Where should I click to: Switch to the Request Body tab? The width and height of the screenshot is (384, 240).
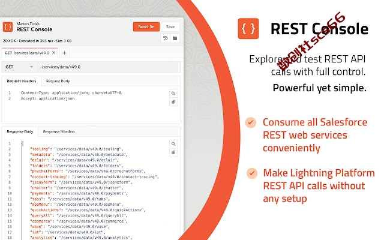click(x=58, y=81)
